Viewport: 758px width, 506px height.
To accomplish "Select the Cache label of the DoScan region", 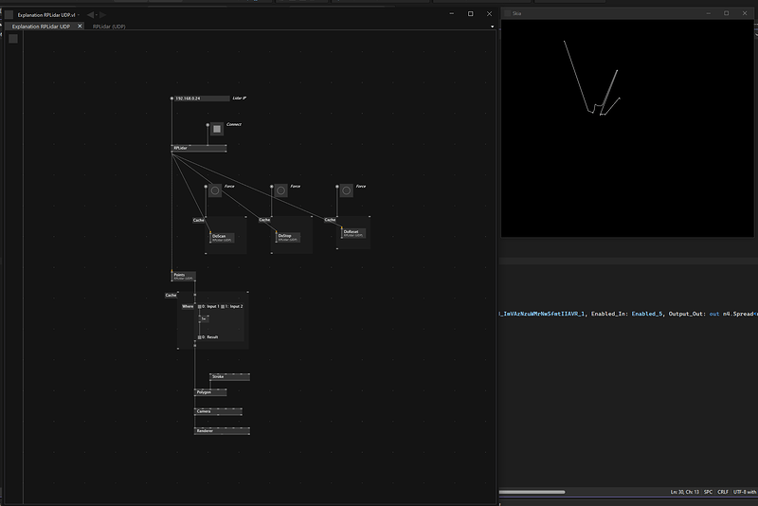I will (x=199, y=220).
